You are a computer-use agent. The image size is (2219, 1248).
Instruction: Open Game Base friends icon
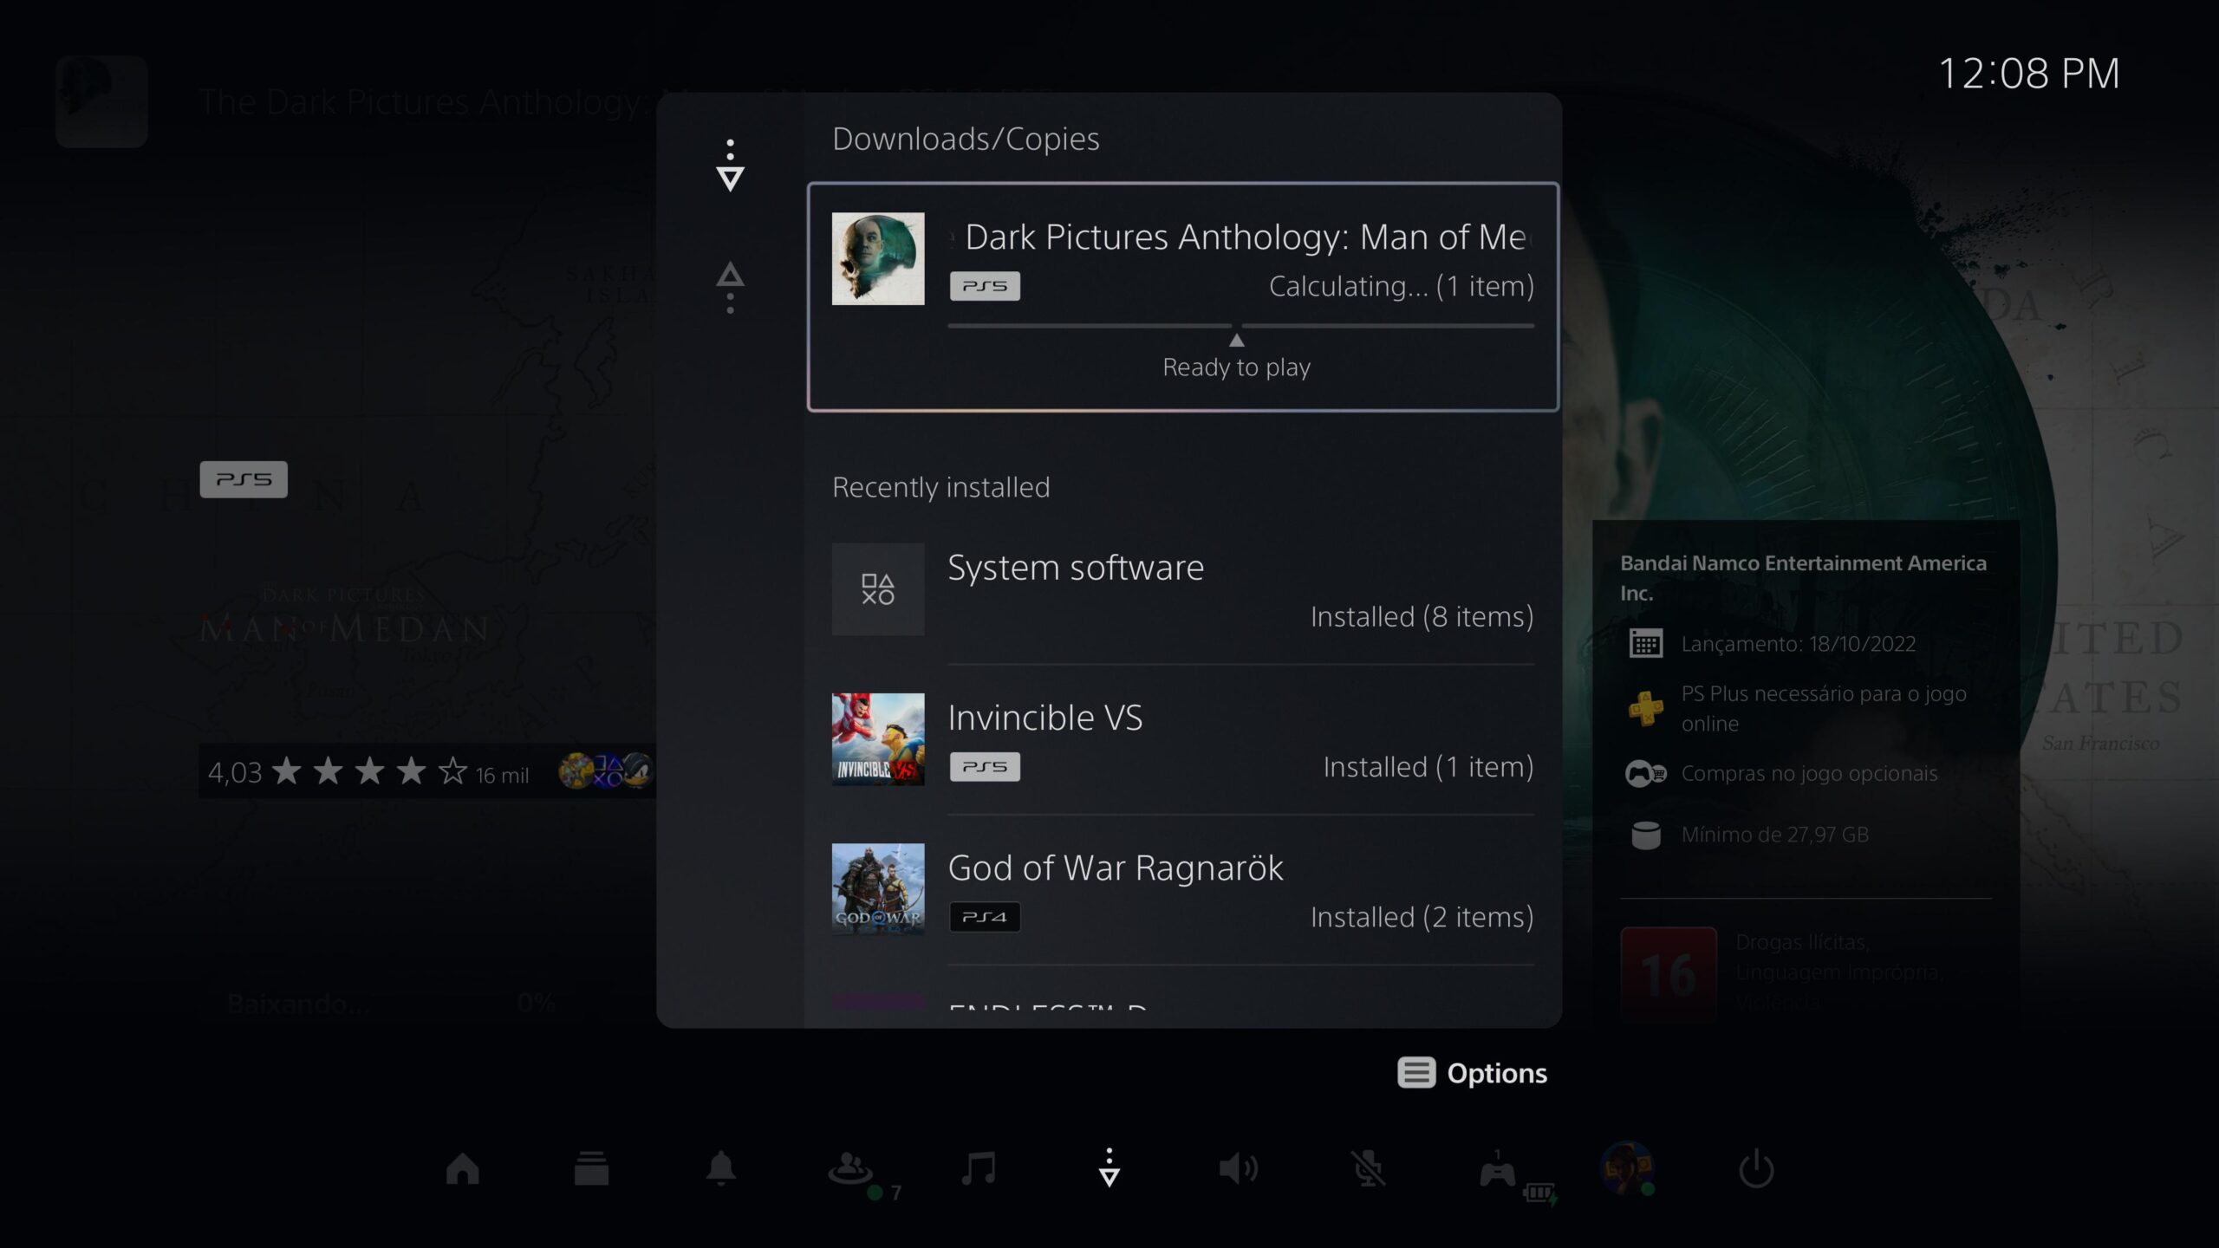point(849,1168)
